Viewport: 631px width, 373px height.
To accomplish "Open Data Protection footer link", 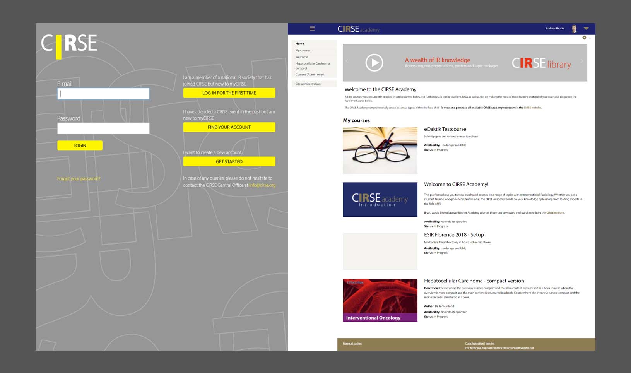I will click(474, 344).
